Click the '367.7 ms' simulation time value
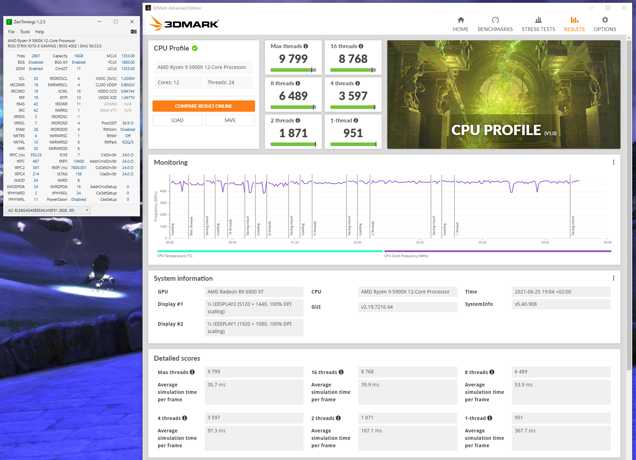 [x=561, y=438]
